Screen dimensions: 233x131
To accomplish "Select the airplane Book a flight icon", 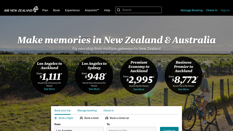I will tap(56, 118).
